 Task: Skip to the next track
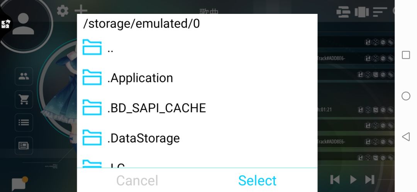click(x=370, y=179)
